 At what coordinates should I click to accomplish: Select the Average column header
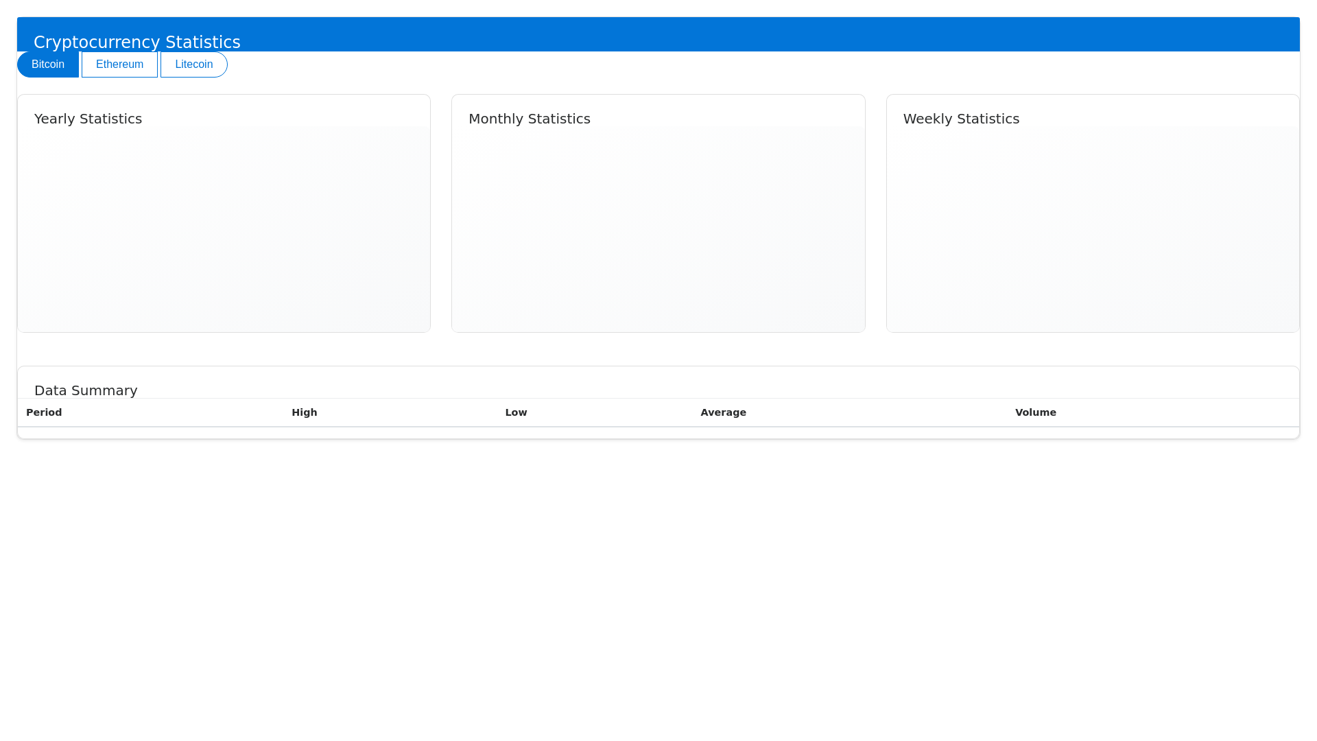click(x=723, y=412)
